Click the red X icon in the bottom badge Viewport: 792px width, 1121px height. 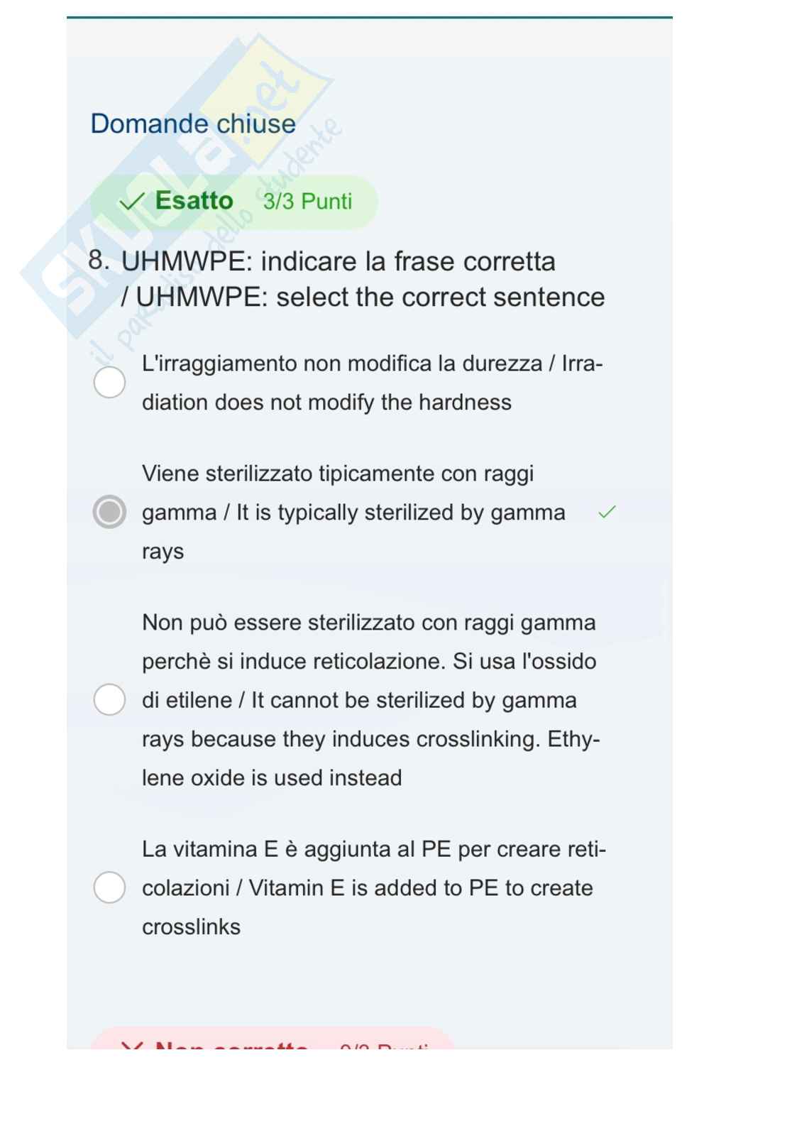click(x=132, y=1046)
